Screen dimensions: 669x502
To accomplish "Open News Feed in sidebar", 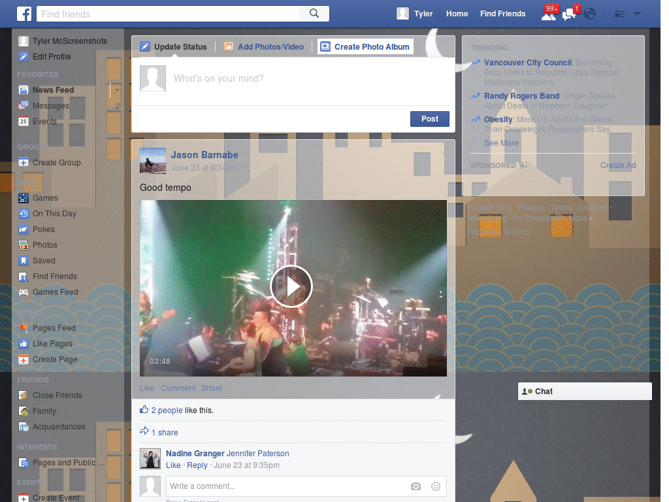I will tap(46, 90).
